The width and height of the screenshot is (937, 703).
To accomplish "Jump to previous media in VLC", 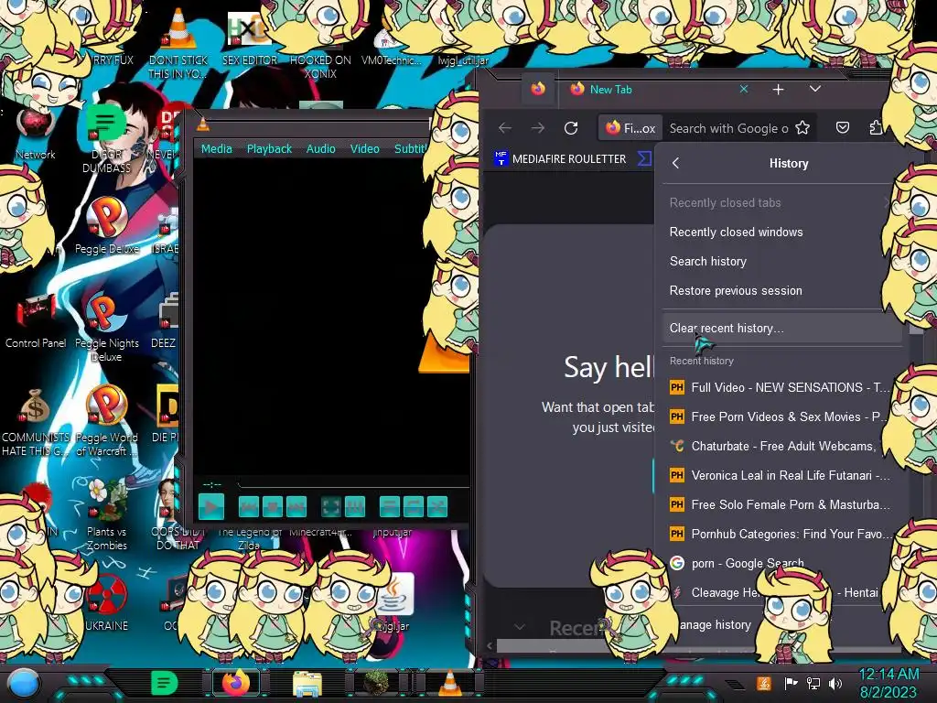I will coord(249,507).
